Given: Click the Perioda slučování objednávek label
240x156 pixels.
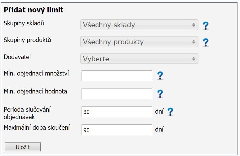Looking at the screenshot, I should pos(27,113).
